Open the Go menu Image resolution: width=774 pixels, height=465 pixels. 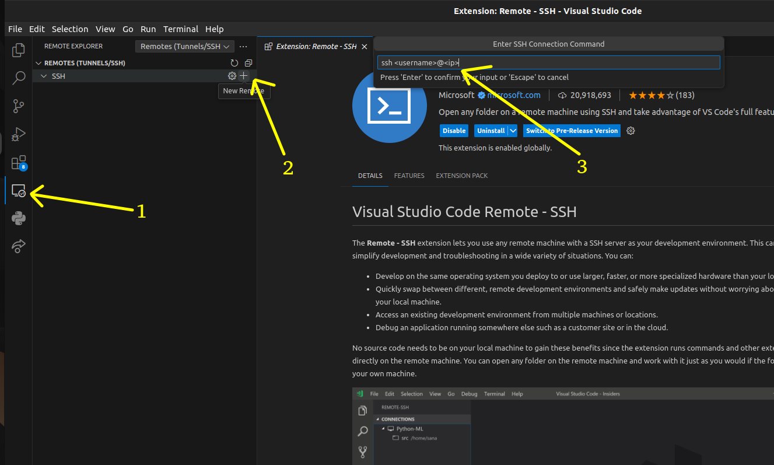(128, 29)
